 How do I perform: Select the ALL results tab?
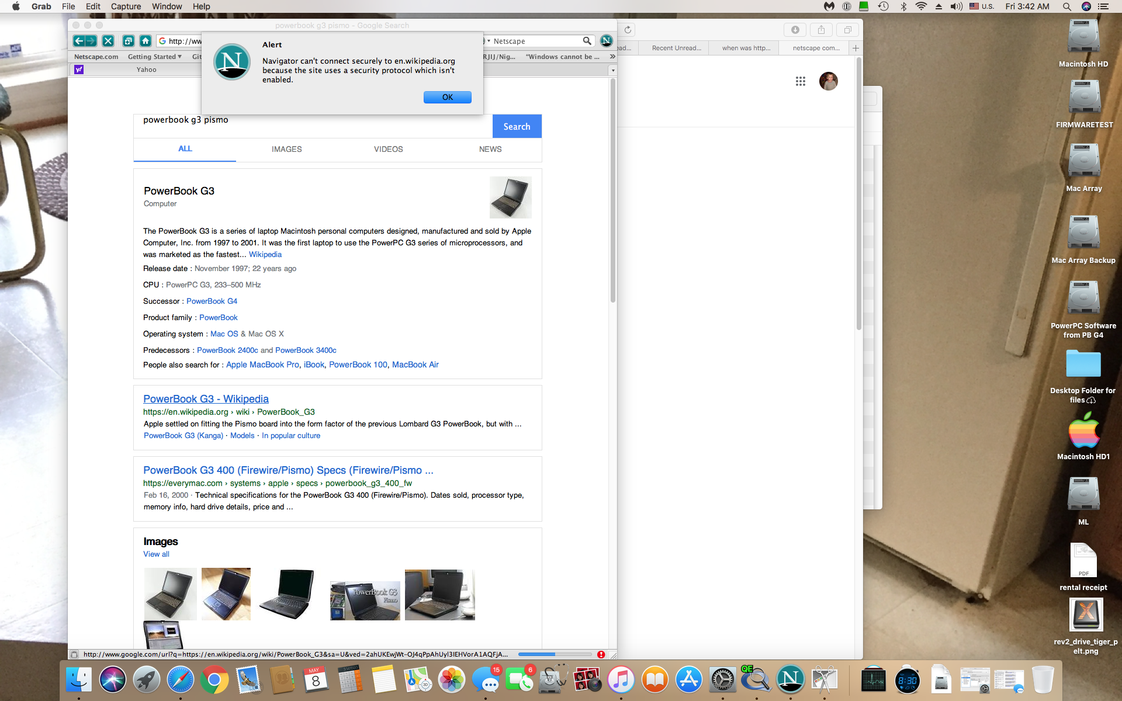click(x=185, y=149)
